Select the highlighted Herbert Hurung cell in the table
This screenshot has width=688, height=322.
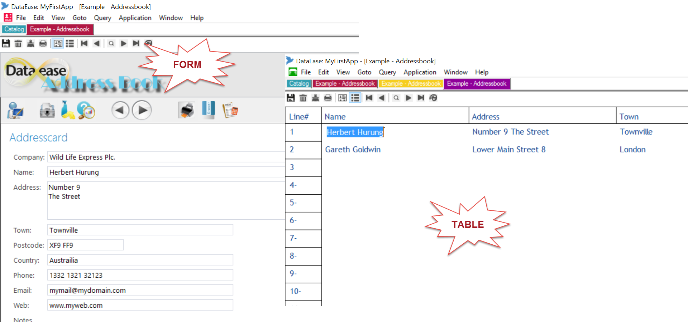click(355, 132)
